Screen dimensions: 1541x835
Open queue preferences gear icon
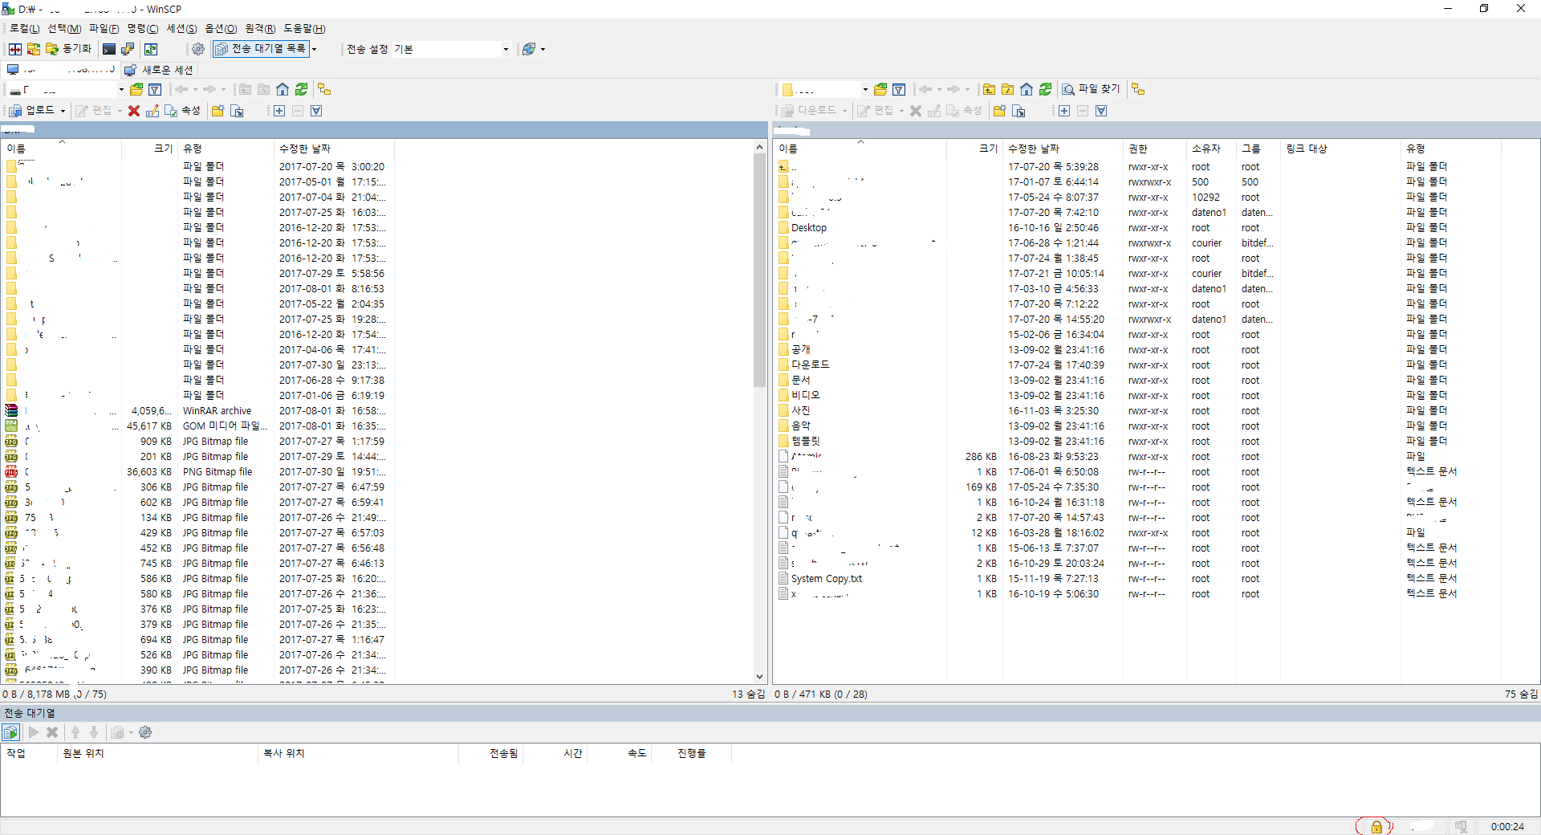point(145,732)
